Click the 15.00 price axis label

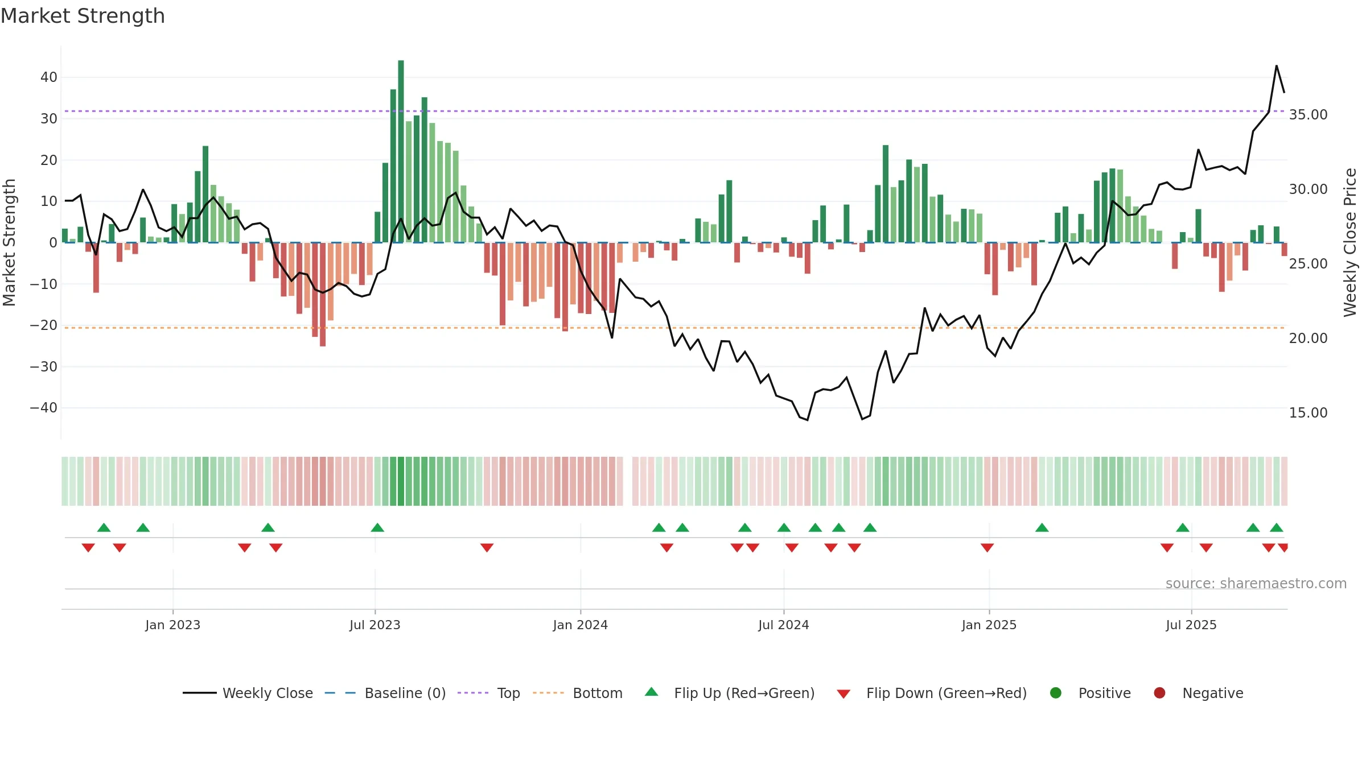coord(1308,413)
